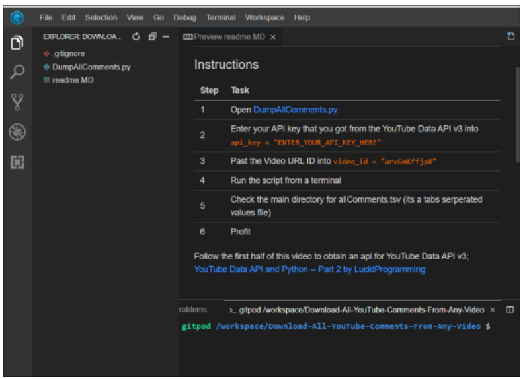The image size is (527, 379).
Task: Switch to the Problems tab
Action: point(194,310)
